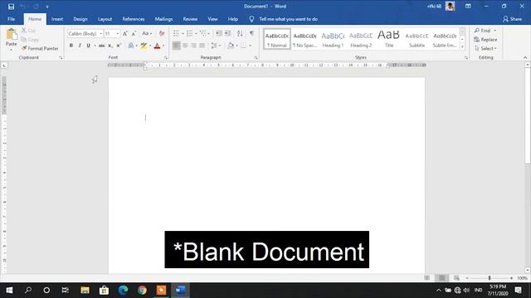Apply subscript formatting

[110, 46]
